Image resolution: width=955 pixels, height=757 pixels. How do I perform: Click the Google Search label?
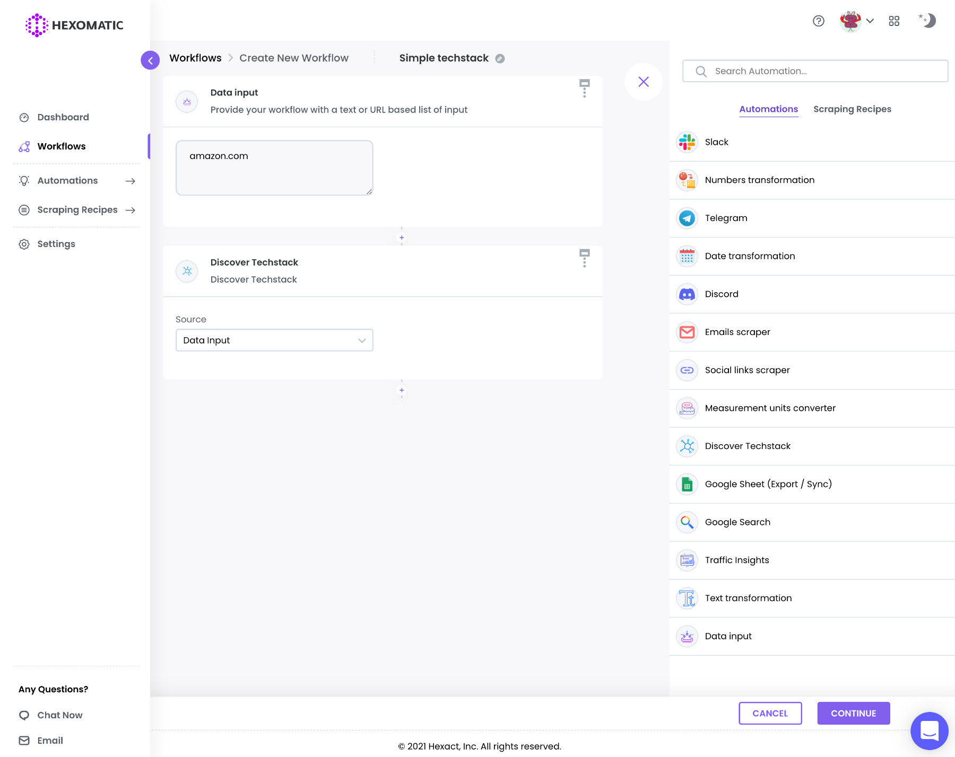point(737,522)
